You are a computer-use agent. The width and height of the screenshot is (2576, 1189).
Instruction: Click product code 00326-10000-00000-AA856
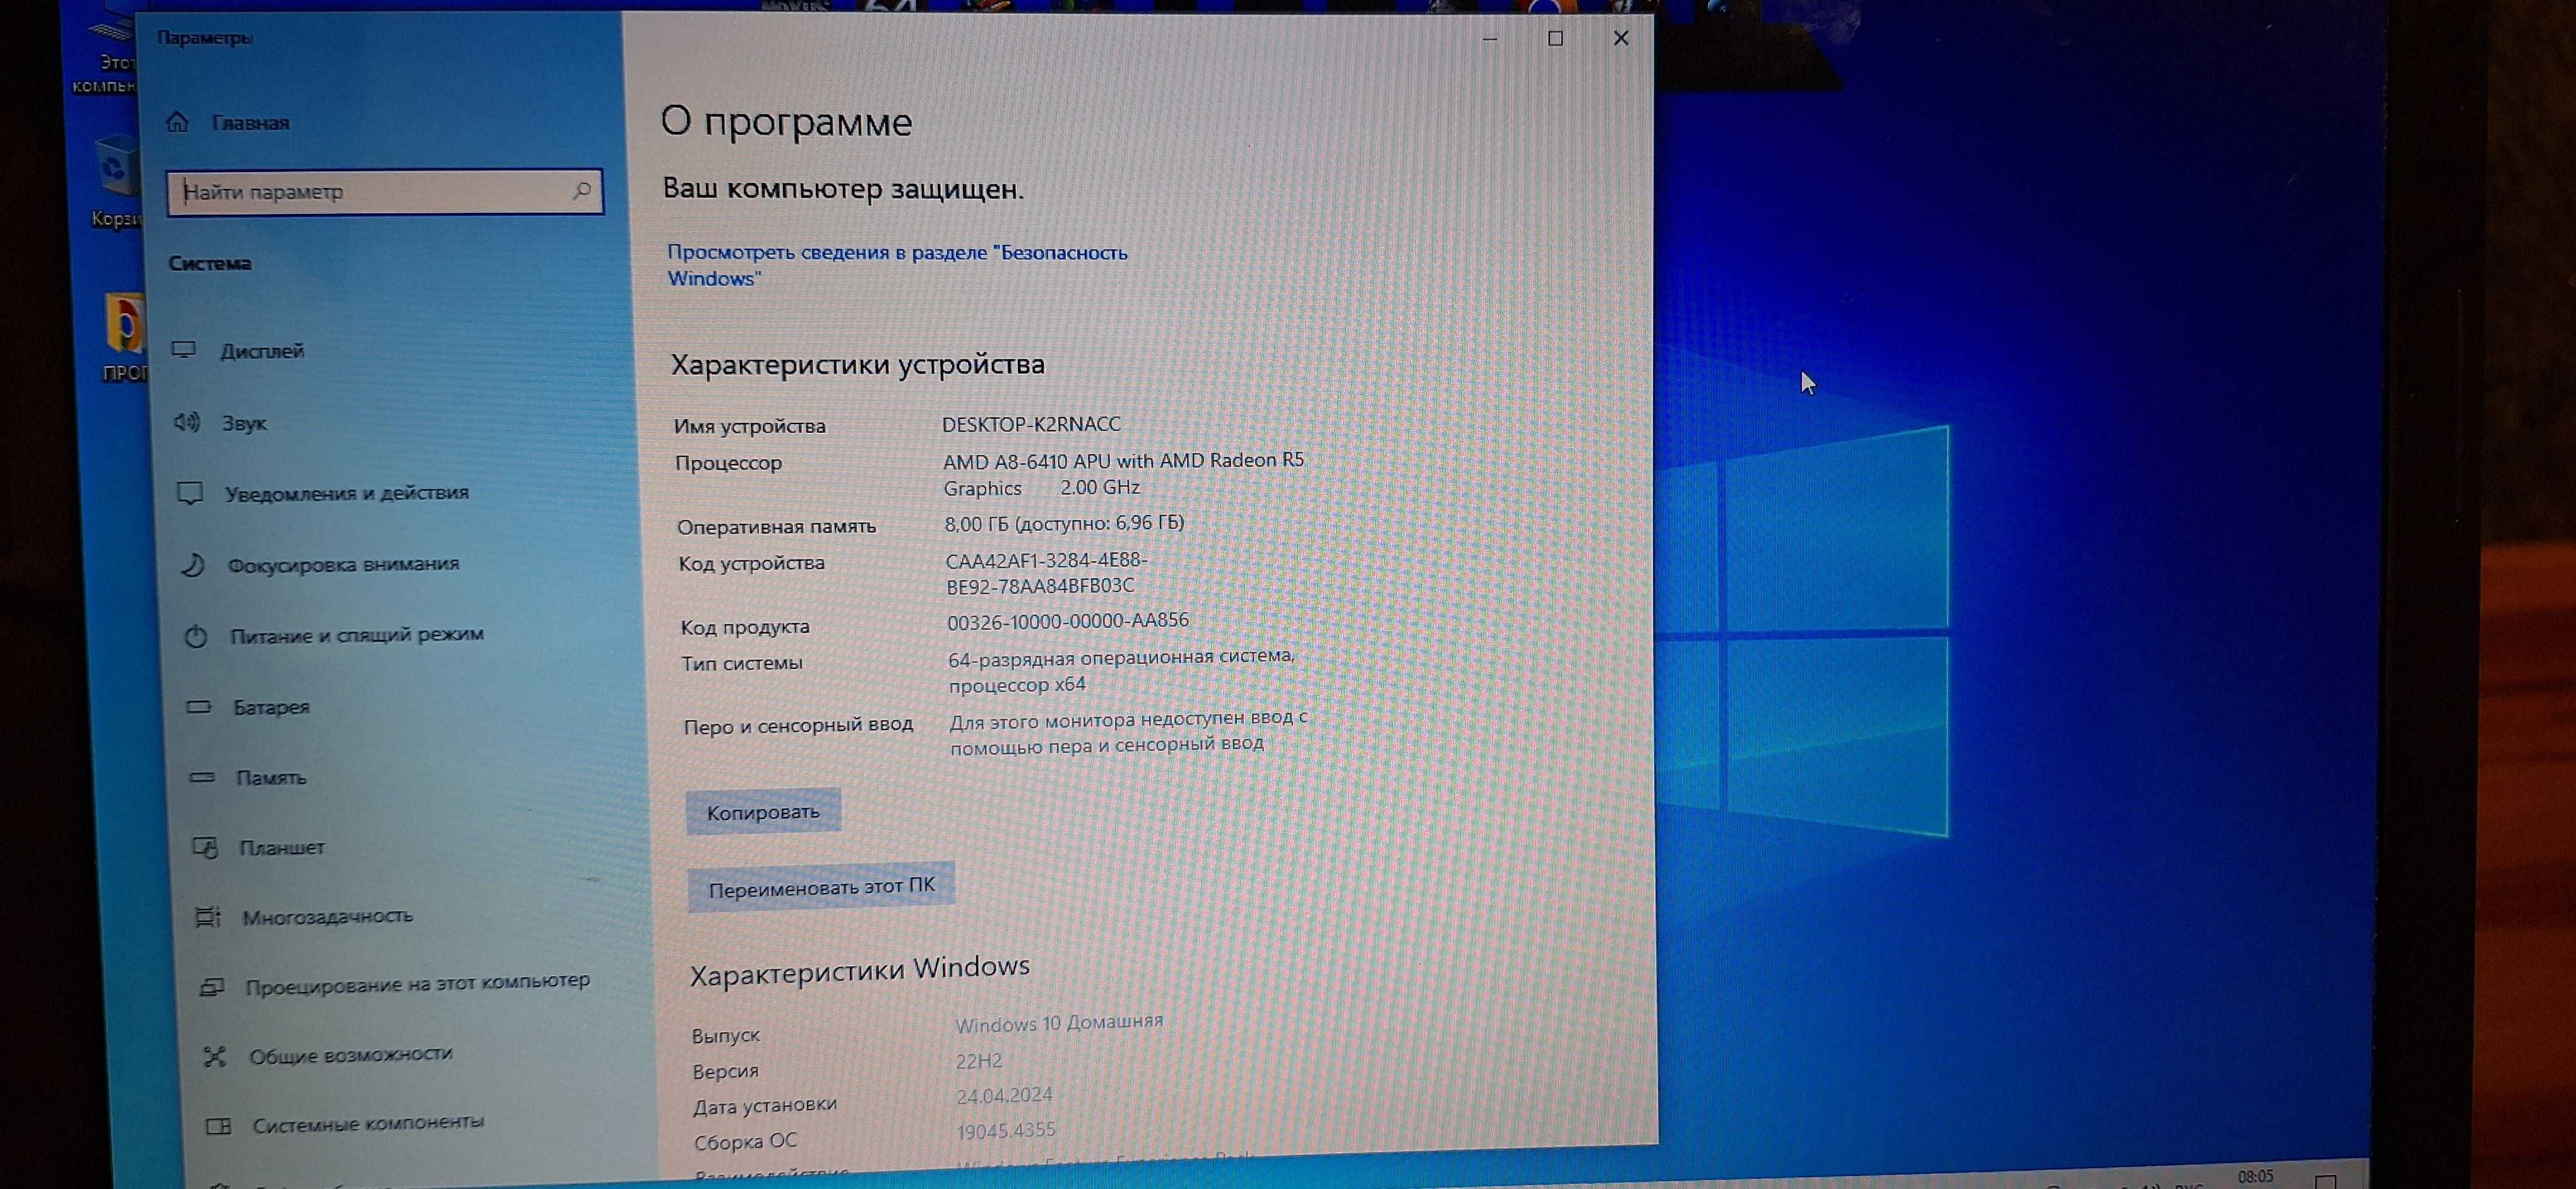point(1068,620)
